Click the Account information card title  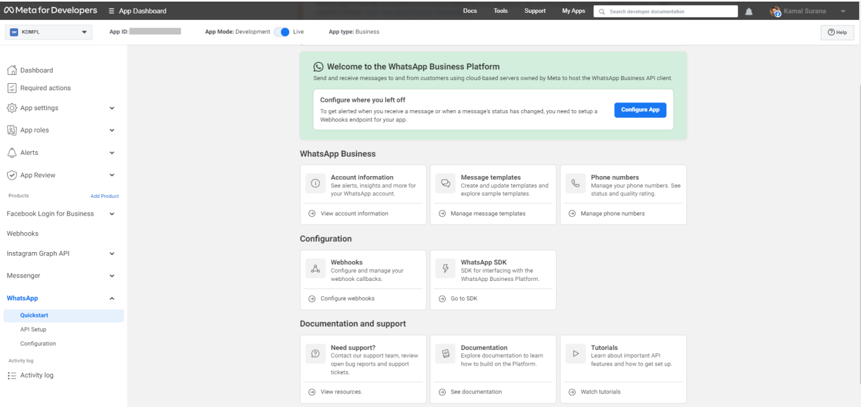click(362, 177)
